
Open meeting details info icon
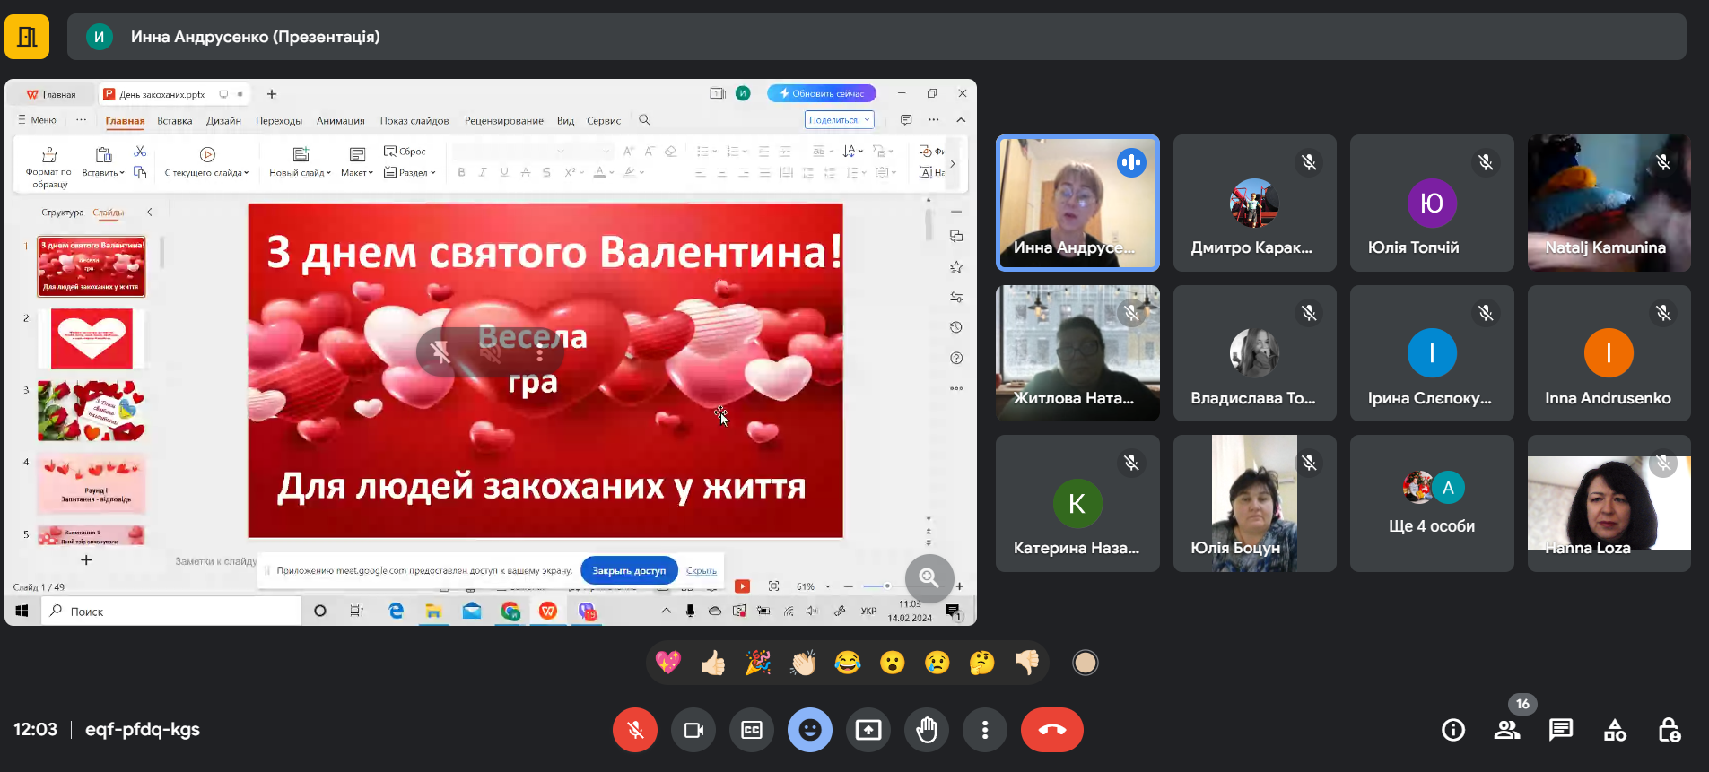click(1452, 730)
